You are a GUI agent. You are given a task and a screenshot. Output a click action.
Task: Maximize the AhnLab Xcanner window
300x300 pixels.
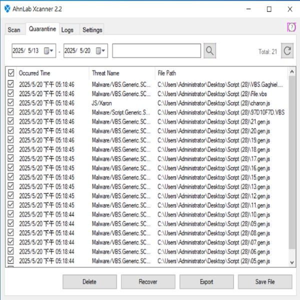[269, 9]
